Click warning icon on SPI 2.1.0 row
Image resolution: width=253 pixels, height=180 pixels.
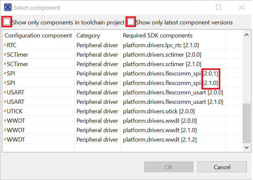pyautogui.click(x=5, y=83)
